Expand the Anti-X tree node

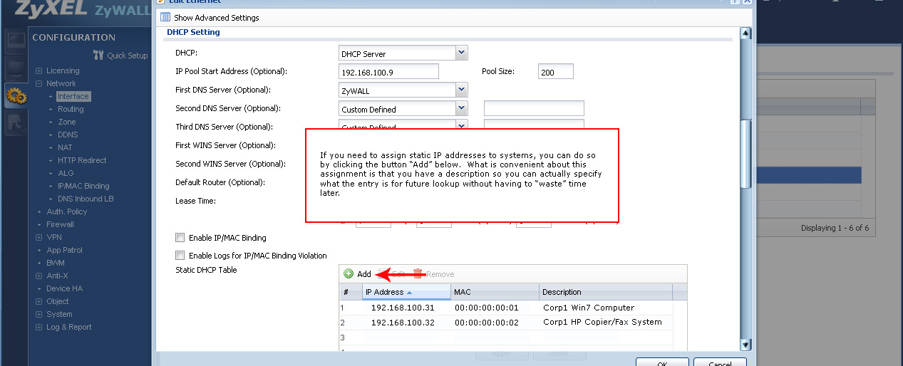39,276
